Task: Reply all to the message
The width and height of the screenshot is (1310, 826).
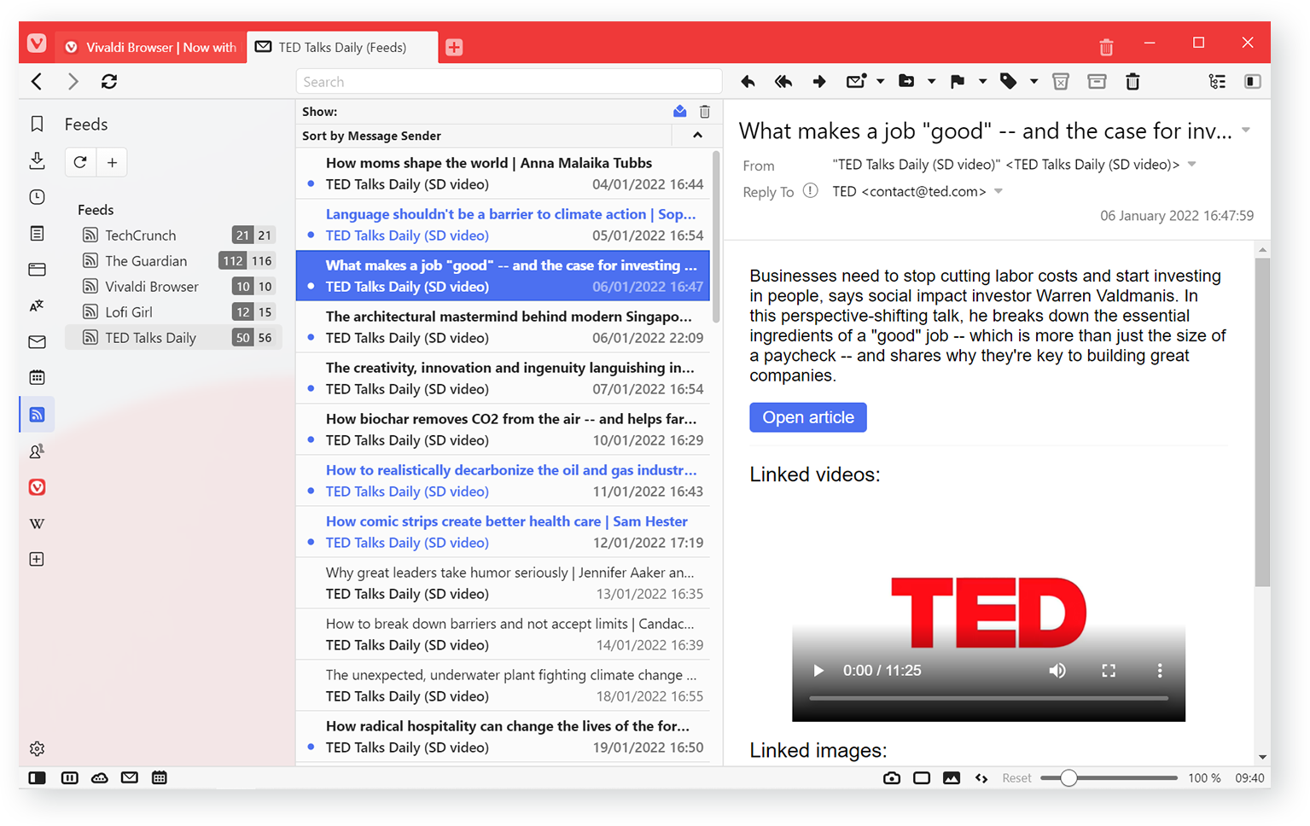Action: pyautogui.click(x=783, y=82)
